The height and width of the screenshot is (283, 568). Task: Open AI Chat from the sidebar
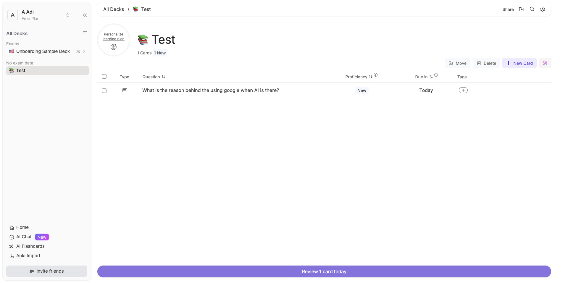click(x=23, y=237)
